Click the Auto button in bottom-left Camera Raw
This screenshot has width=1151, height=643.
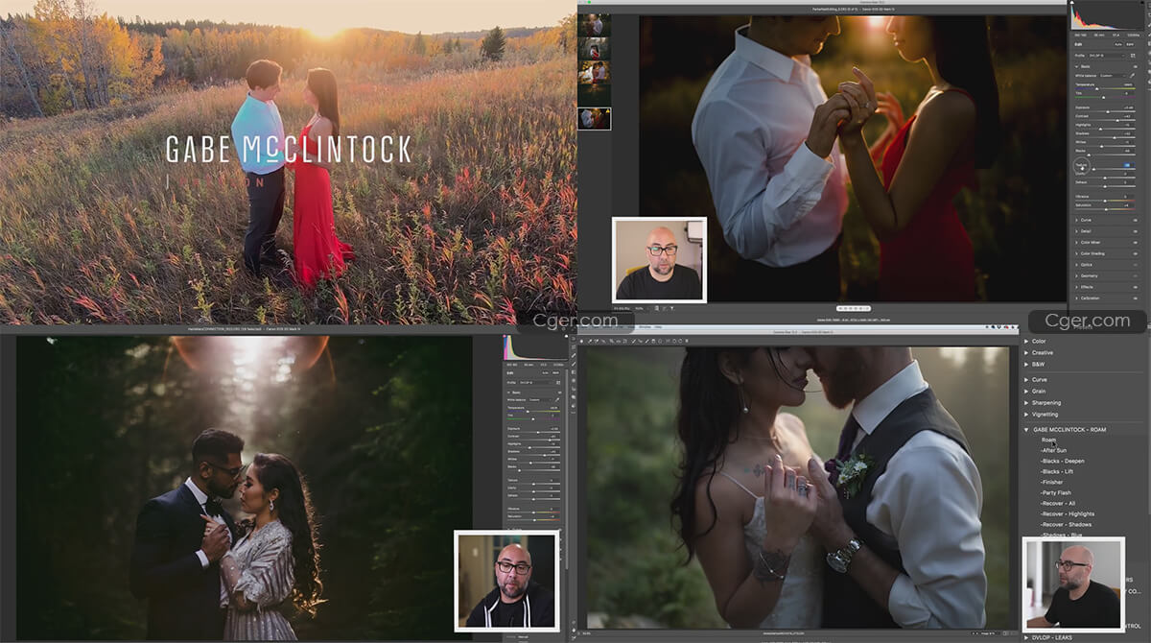[x=545, y=372]
